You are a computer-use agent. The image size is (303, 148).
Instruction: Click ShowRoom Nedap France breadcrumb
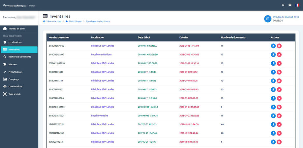[98, 21]
